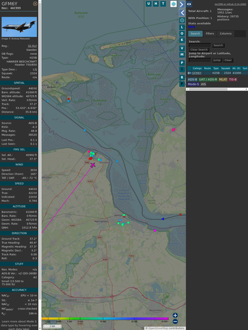This screenshot has width=248, height=330.
Task: Click the Jump to Airport input field
Action: [200, 60]
